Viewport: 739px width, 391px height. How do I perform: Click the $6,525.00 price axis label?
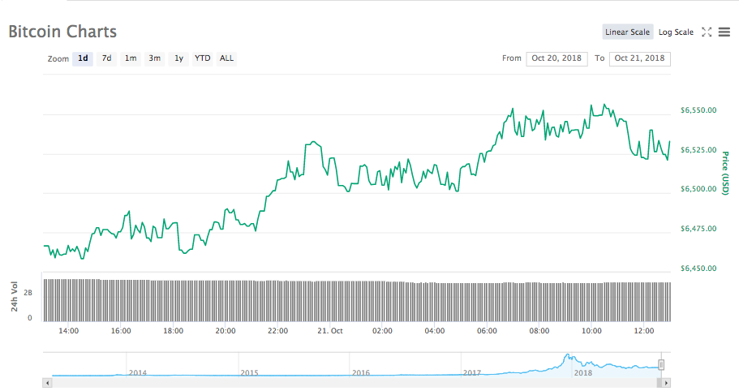[698, 150]
